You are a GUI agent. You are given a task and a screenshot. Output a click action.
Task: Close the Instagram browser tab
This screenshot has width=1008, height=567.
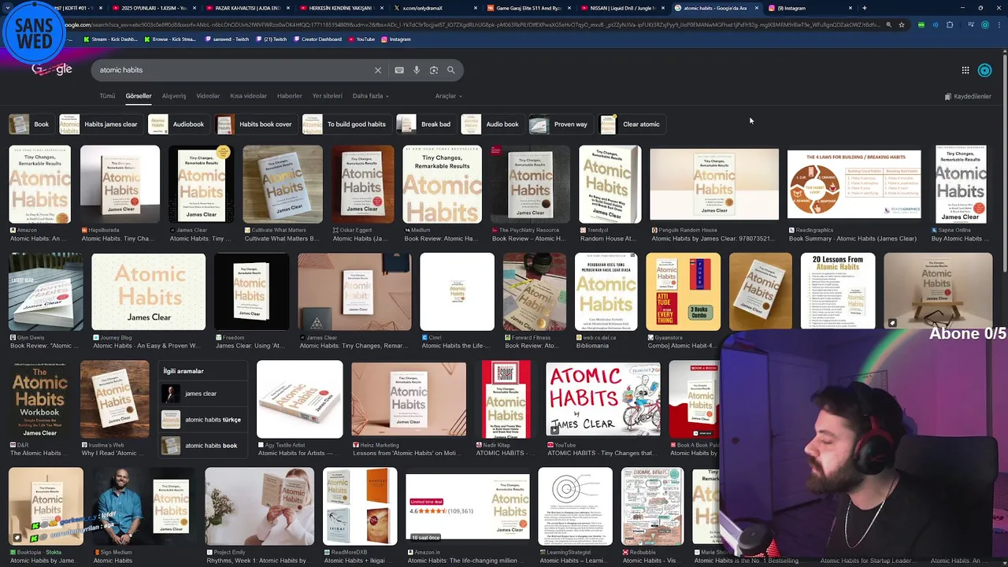pyautogui.click(x=850, y=8)
